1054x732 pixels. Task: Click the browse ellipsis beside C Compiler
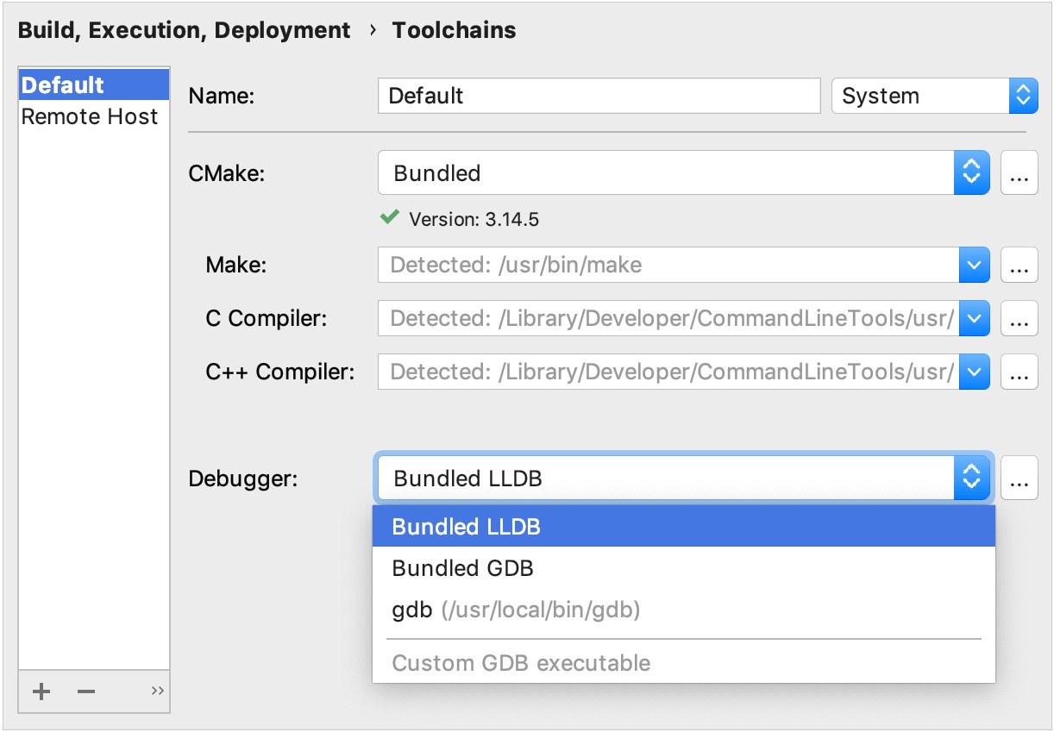(1019, 318)
